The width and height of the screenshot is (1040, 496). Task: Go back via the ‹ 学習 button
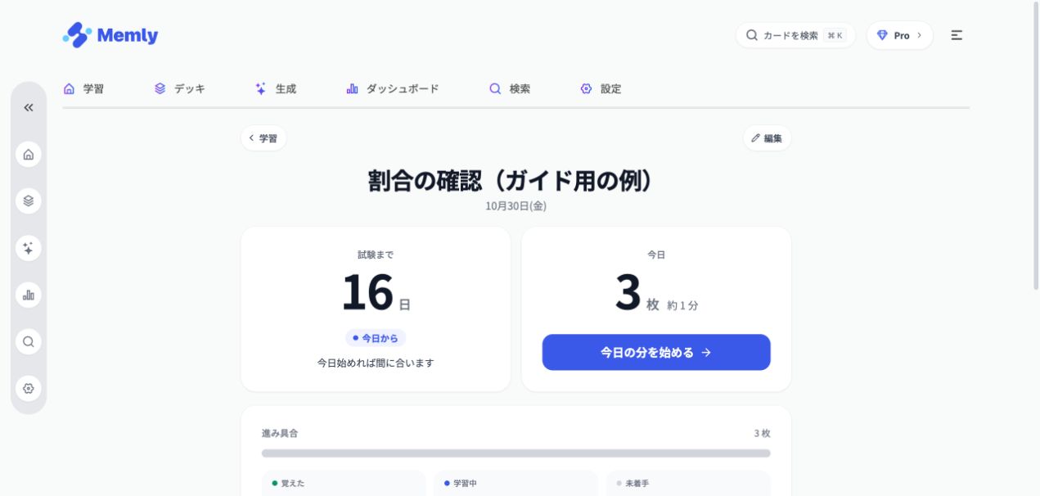pos(263,138)
